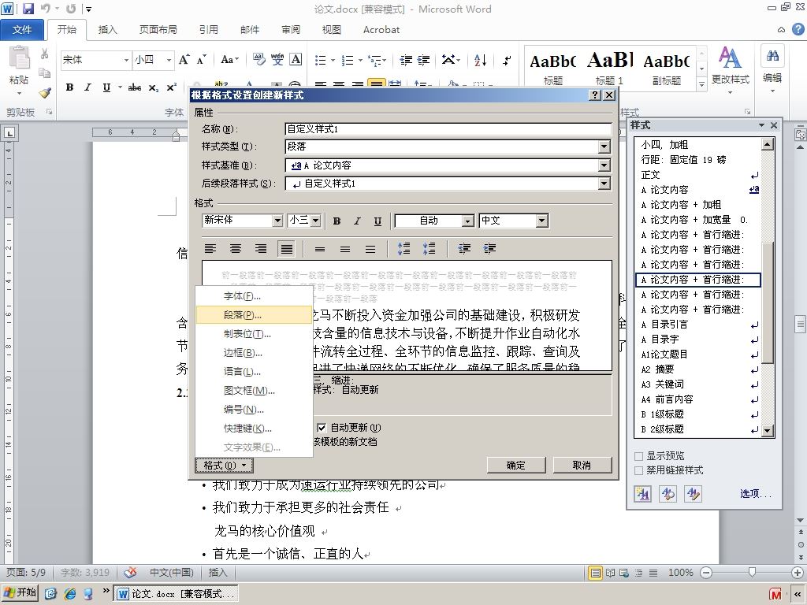Grow font size in the ribbon
This screenshot has width=807, height=605.
[184, 60]
